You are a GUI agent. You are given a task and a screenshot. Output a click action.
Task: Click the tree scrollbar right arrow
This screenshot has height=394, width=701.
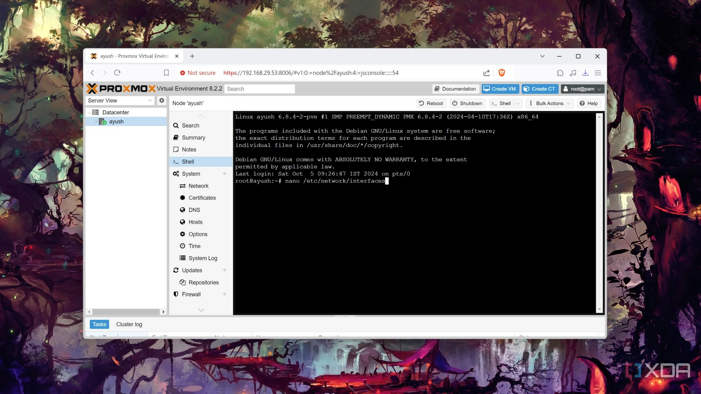(x=163, y=312)
